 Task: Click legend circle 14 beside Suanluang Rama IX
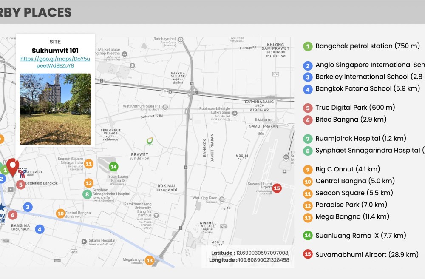click(x=308, y=235)
